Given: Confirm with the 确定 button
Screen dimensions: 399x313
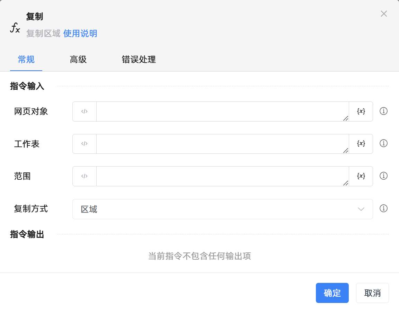Looking at the screenshot, I should click(332, 293).
